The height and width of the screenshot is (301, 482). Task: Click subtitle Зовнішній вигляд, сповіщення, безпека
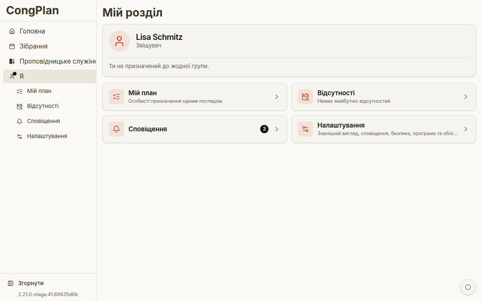387,134
